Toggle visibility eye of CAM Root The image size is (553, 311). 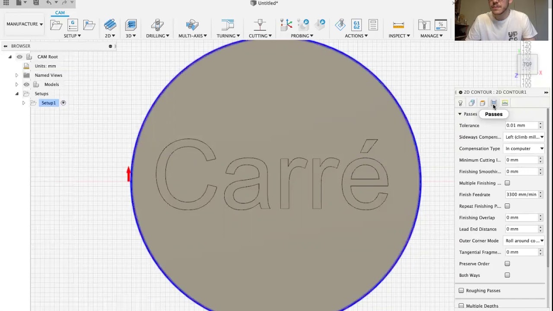point(19,57)
